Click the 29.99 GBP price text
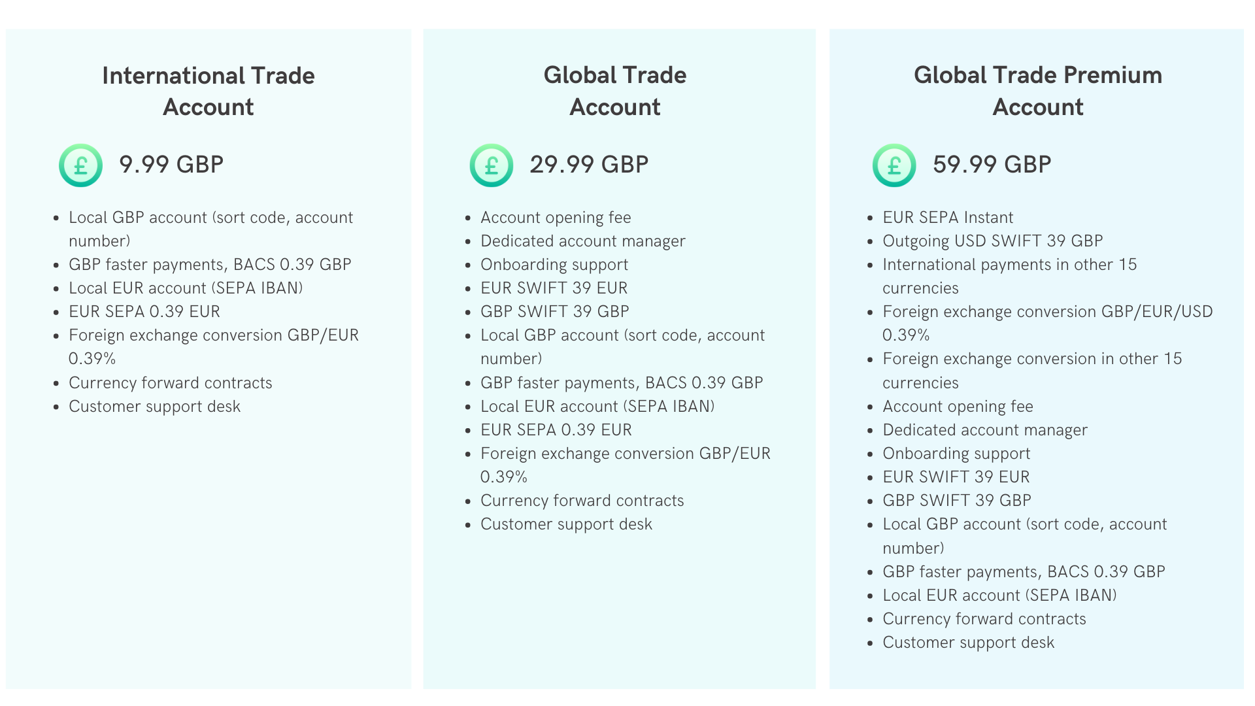The image size is (1255, 706). (589, 164)
